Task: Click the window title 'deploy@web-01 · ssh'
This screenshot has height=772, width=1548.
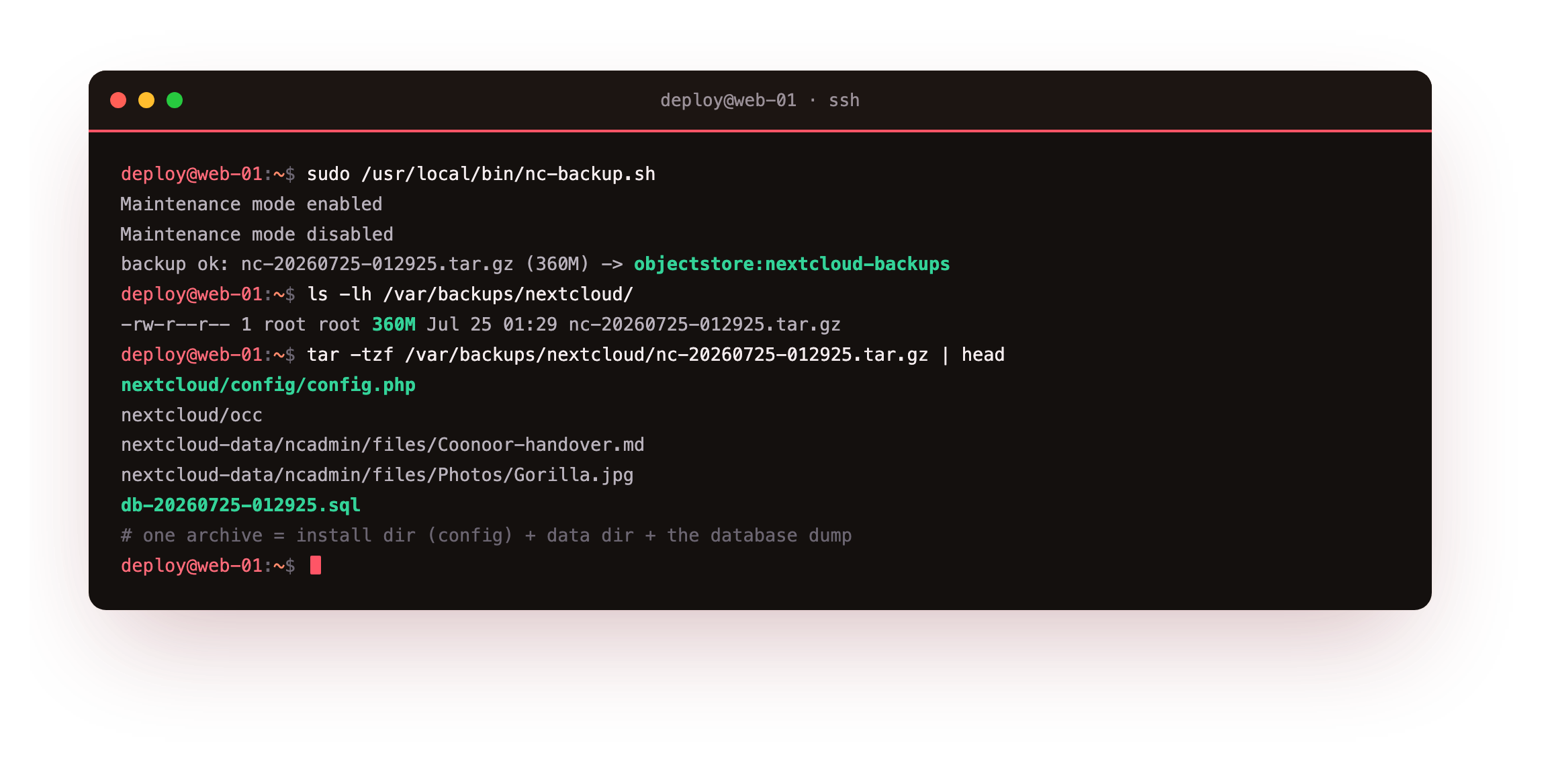Action: (x=760, y=100)
